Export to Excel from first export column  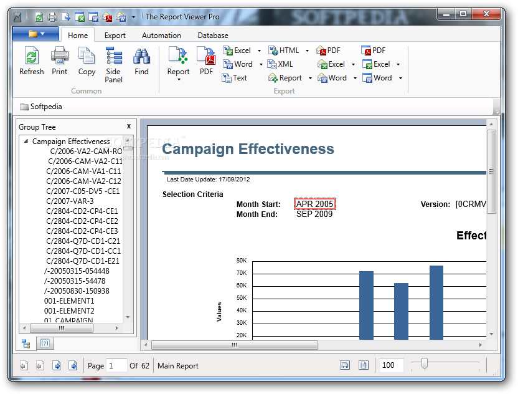click(237, 50)
